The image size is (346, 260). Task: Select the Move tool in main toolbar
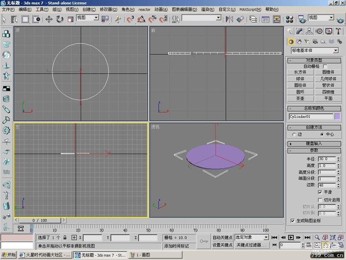coord(49,19)
